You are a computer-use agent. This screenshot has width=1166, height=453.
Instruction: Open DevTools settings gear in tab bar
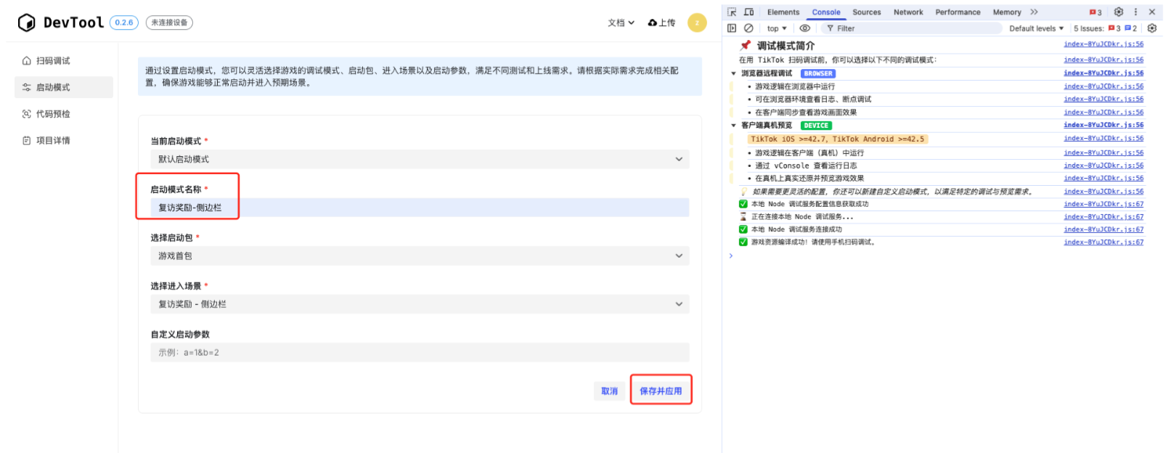(x=1118, y=12)
